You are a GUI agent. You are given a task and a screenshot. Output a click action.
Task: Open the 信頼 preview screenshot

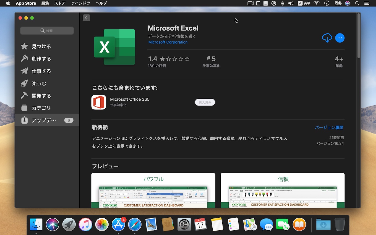(x=283, y=190)
